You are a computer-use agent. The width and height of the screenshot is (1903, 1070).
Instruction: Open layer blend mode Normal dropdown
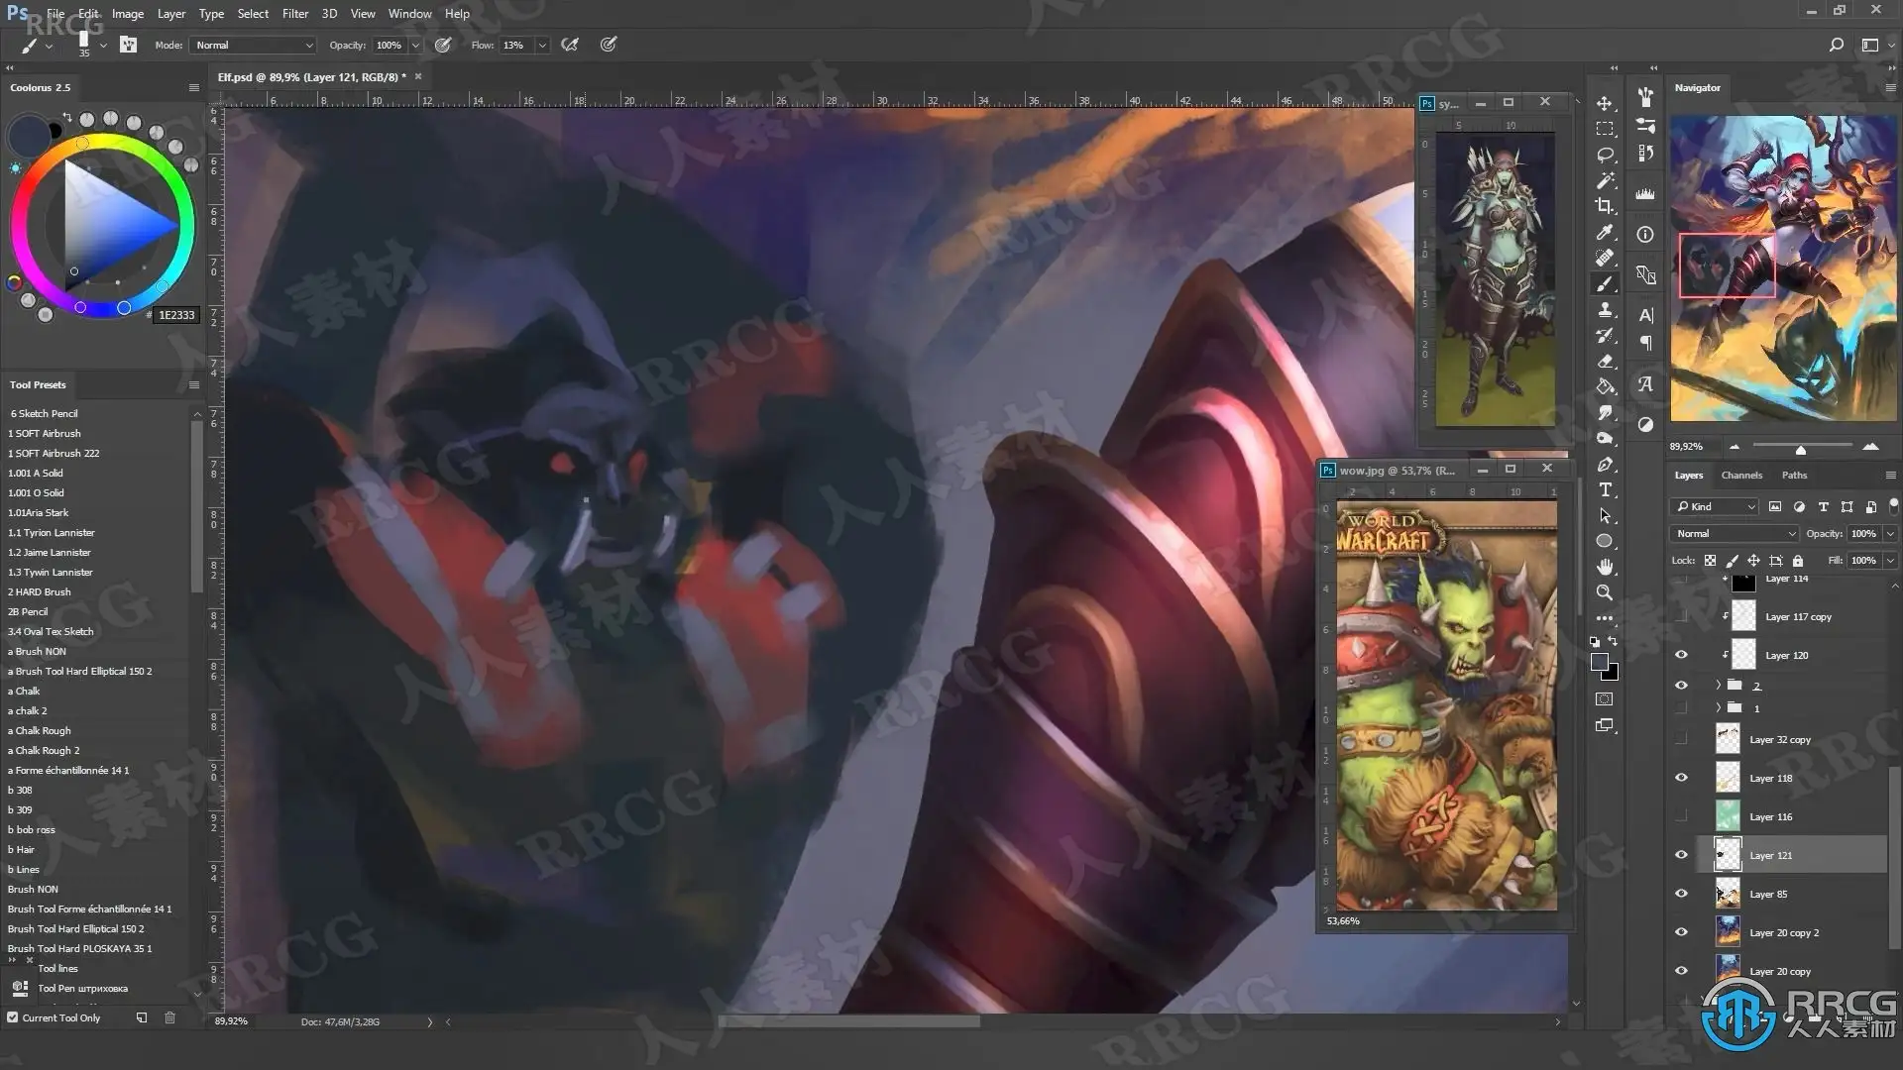pyautogui.click(x=1735, y=534)
